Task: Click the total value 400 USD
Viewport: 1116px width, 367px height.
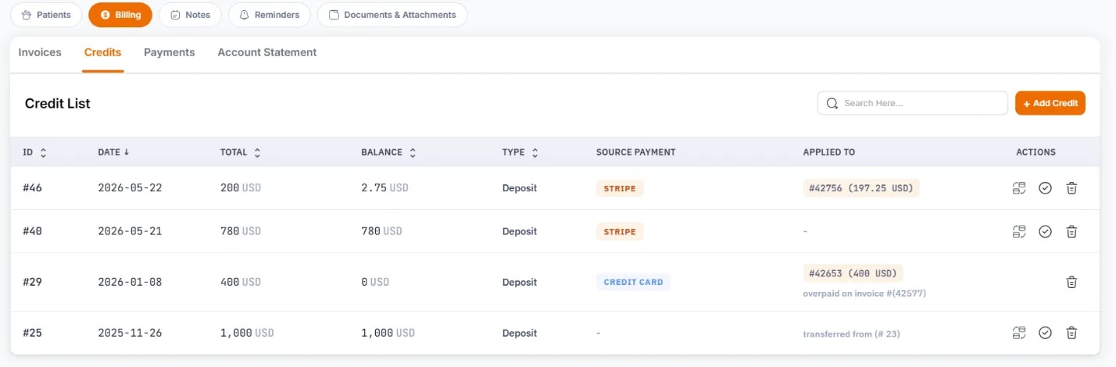Action: 241,282
